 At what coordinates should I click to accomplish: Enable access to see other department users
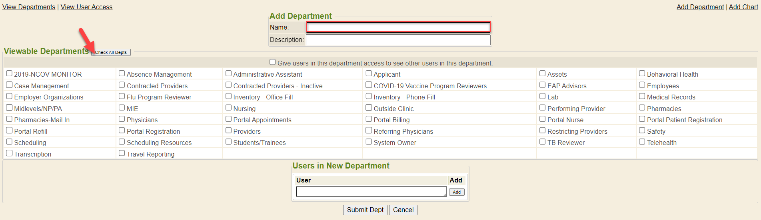point(273,62)
